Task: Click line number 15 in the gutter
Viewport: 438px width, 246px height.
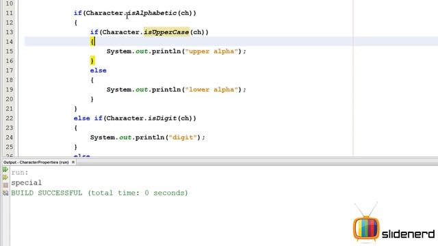Action: (x=9, y=51)
